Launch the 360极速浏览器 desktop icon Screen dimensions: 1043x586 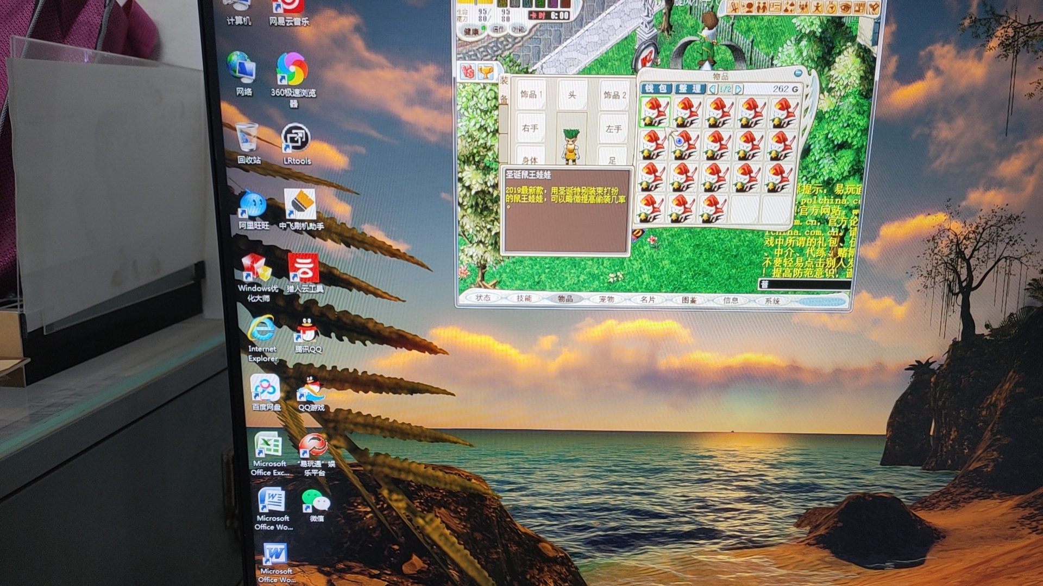click(293, 80)
